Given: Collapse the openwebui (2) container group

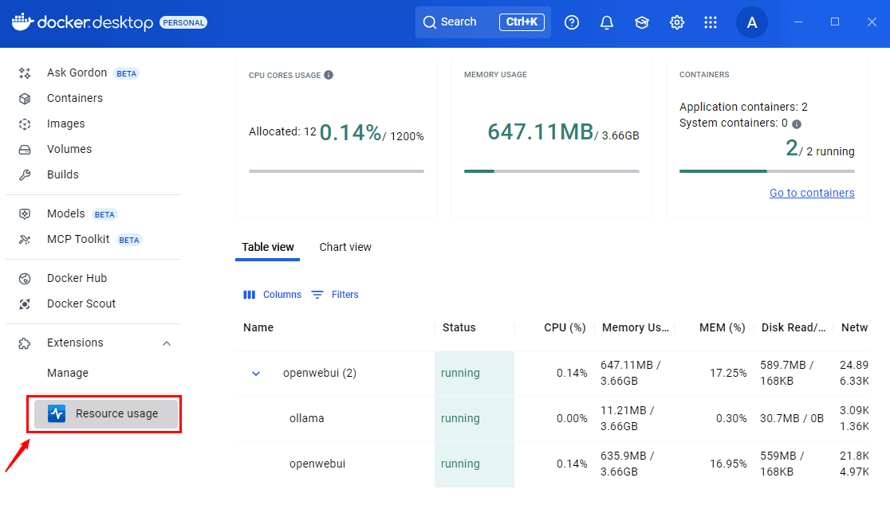Looking at the screenshot, I should (256, 374).
